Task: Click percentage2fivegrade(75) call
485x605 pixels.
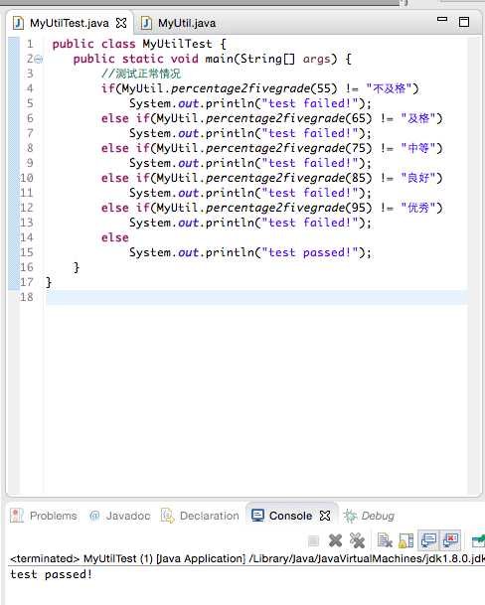Action: pos(288,148)
